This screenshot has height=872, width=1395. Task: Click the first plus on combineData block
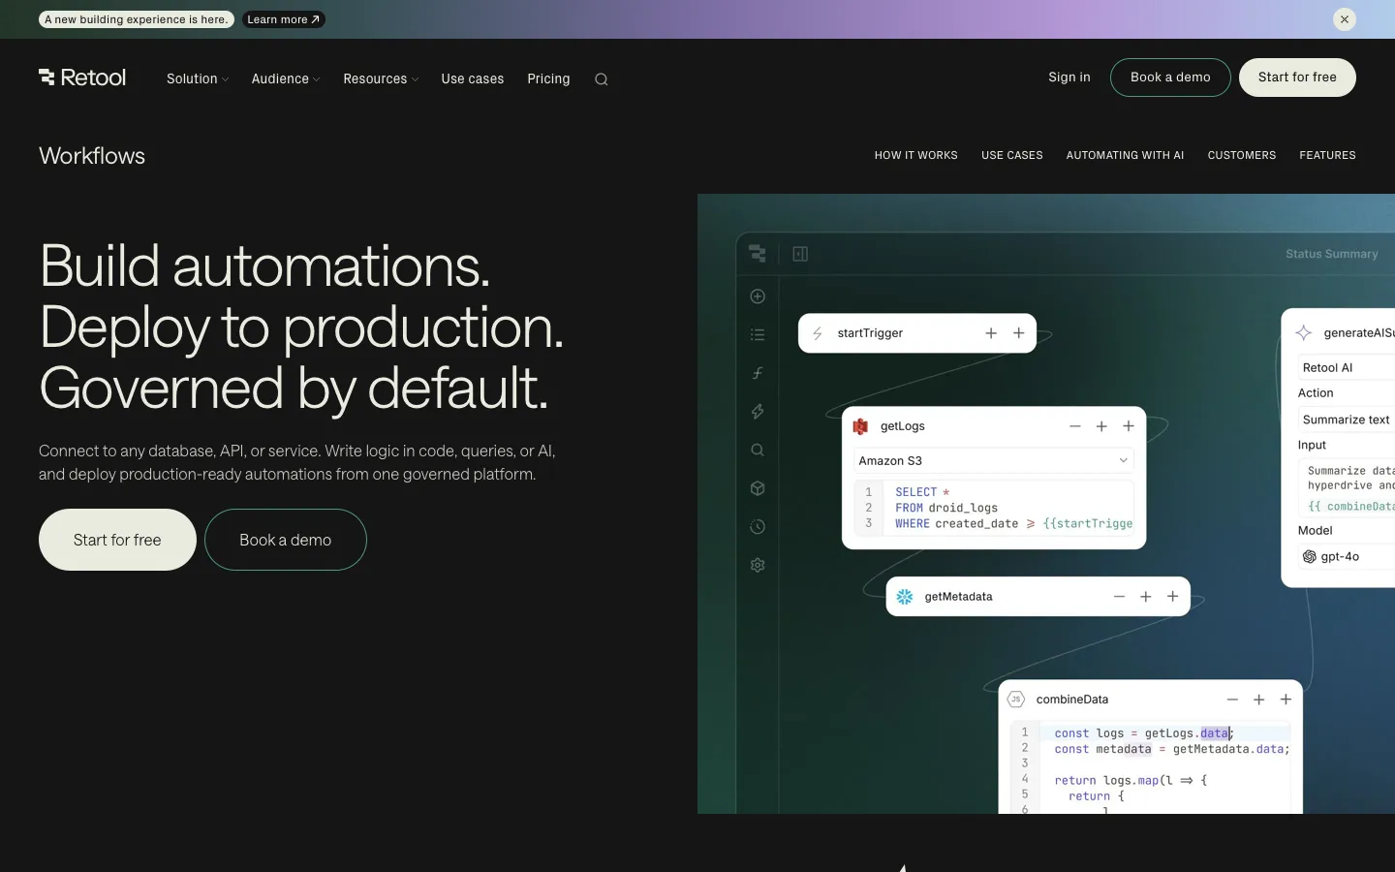[x=1259, y=700]
